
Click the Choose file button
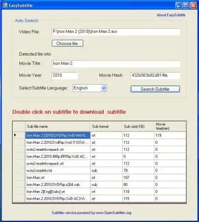pyautogui.click(x=68, y=43)
